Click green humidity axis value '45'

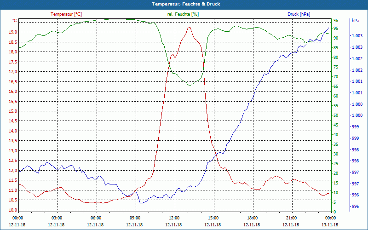pos(336,125)
